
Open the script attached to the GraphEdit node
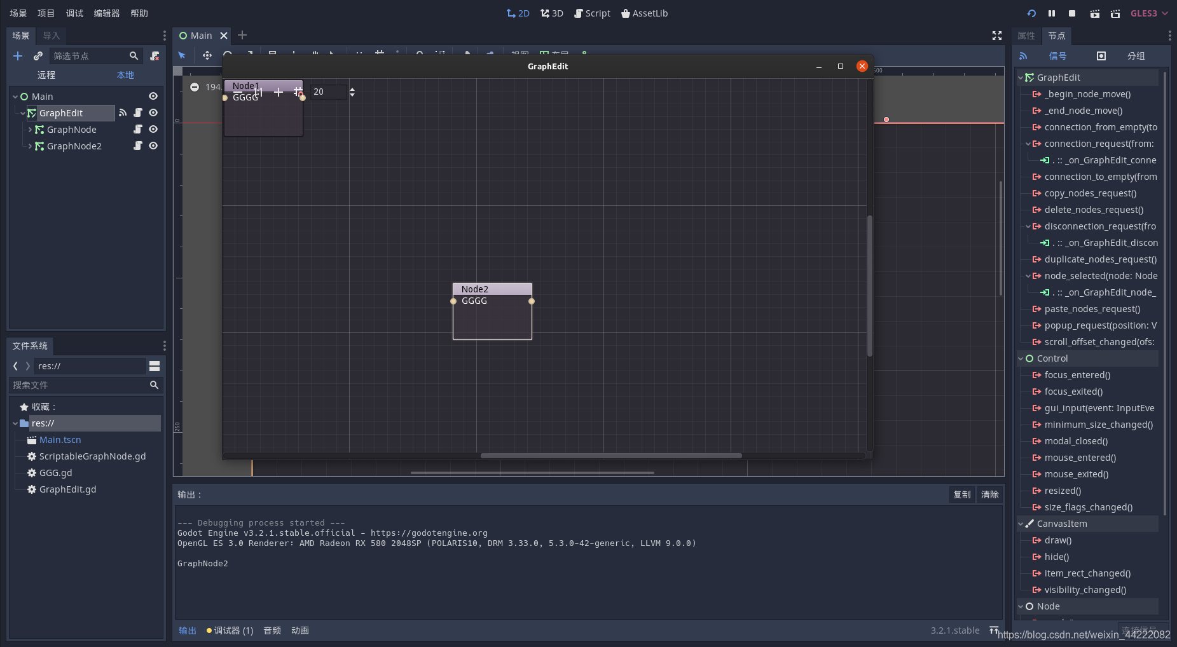[139, 112]
